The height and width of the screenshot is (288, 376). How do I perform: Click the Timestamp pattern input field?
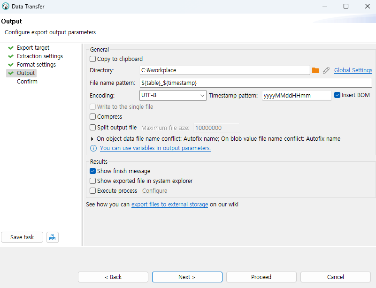coord(297,95)
